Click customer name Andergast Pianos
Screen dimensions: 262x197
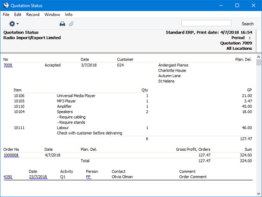pos(173,65)
